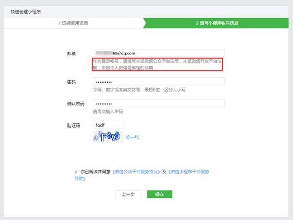293x220 pixels.
Task: Click the 请再次输入密码 hint text
Action: 108,111
